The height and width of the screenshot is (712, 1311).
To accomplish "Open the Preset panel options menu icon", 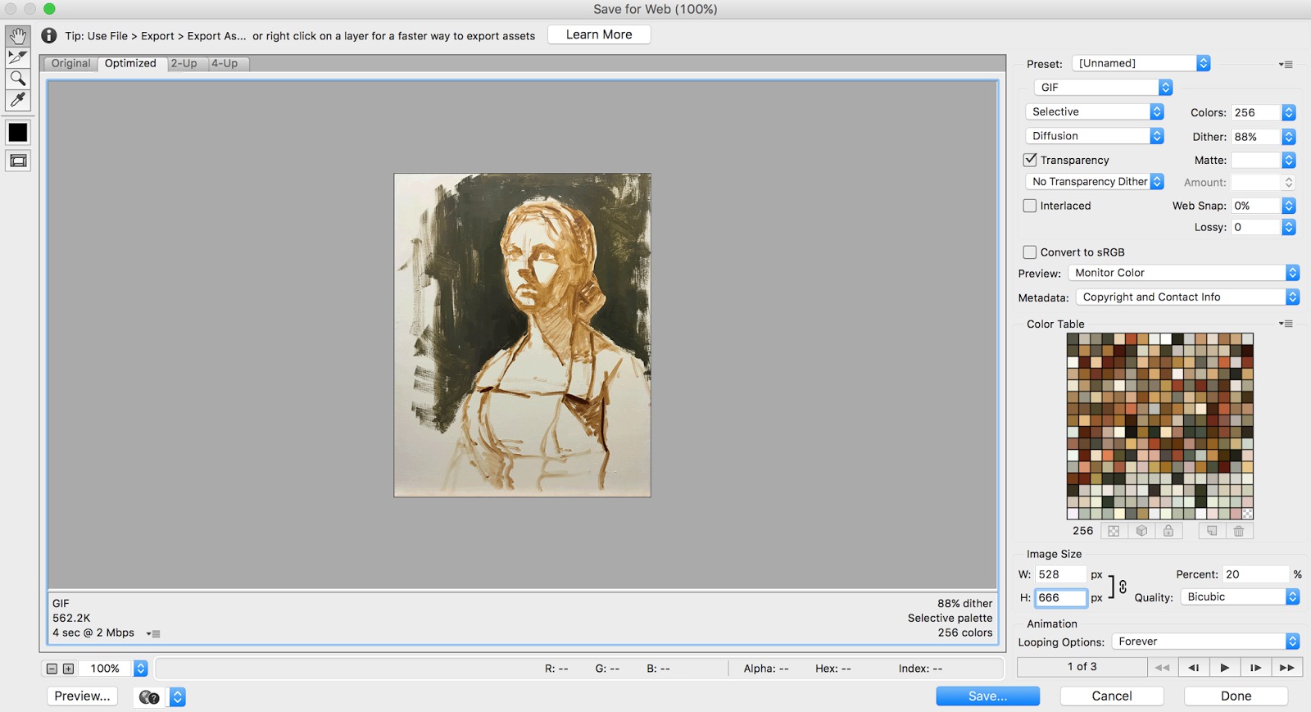I will [1286, 64].
